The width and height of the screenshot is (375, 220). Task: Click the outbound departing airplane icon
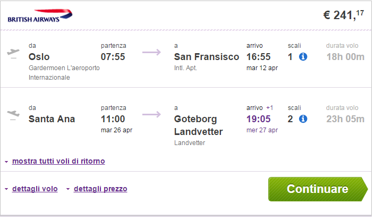[13, 53]
